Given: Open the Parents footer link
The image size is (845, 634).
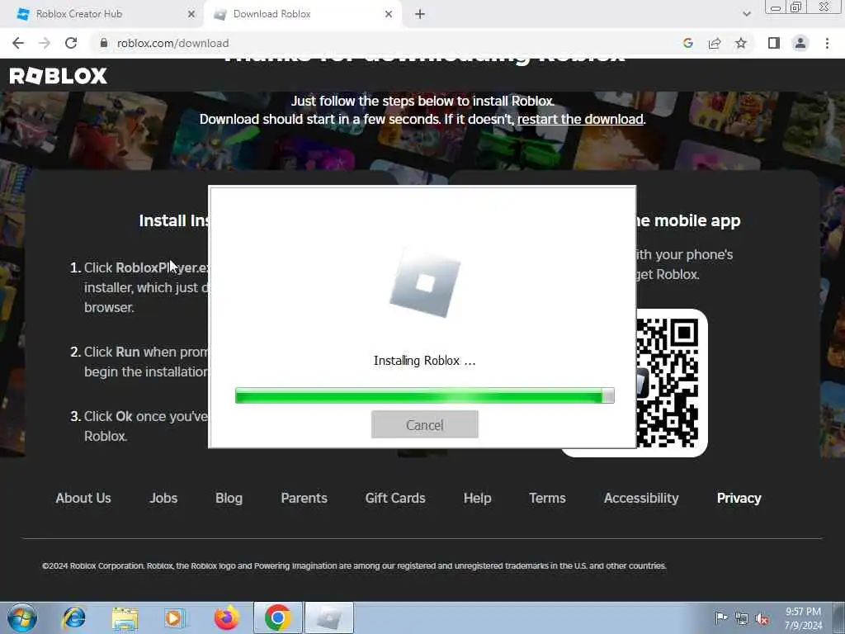Looking at the screenshot, I should pyautogui.click(x=304, y=498).
